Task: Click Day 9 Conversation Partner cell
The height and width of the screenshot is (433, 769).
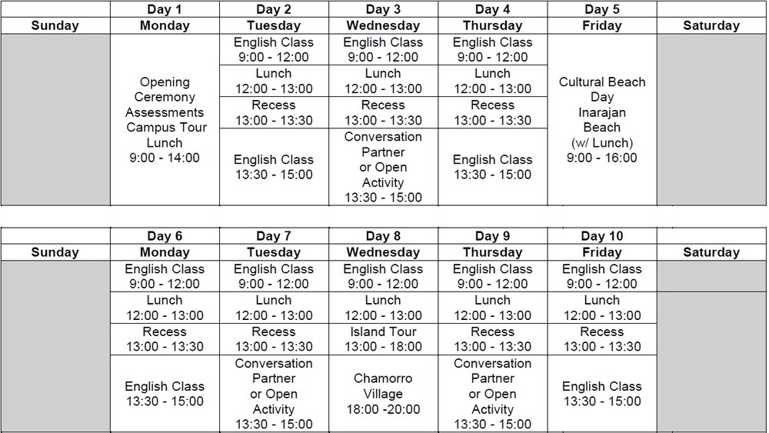Action: coord(493,394)
